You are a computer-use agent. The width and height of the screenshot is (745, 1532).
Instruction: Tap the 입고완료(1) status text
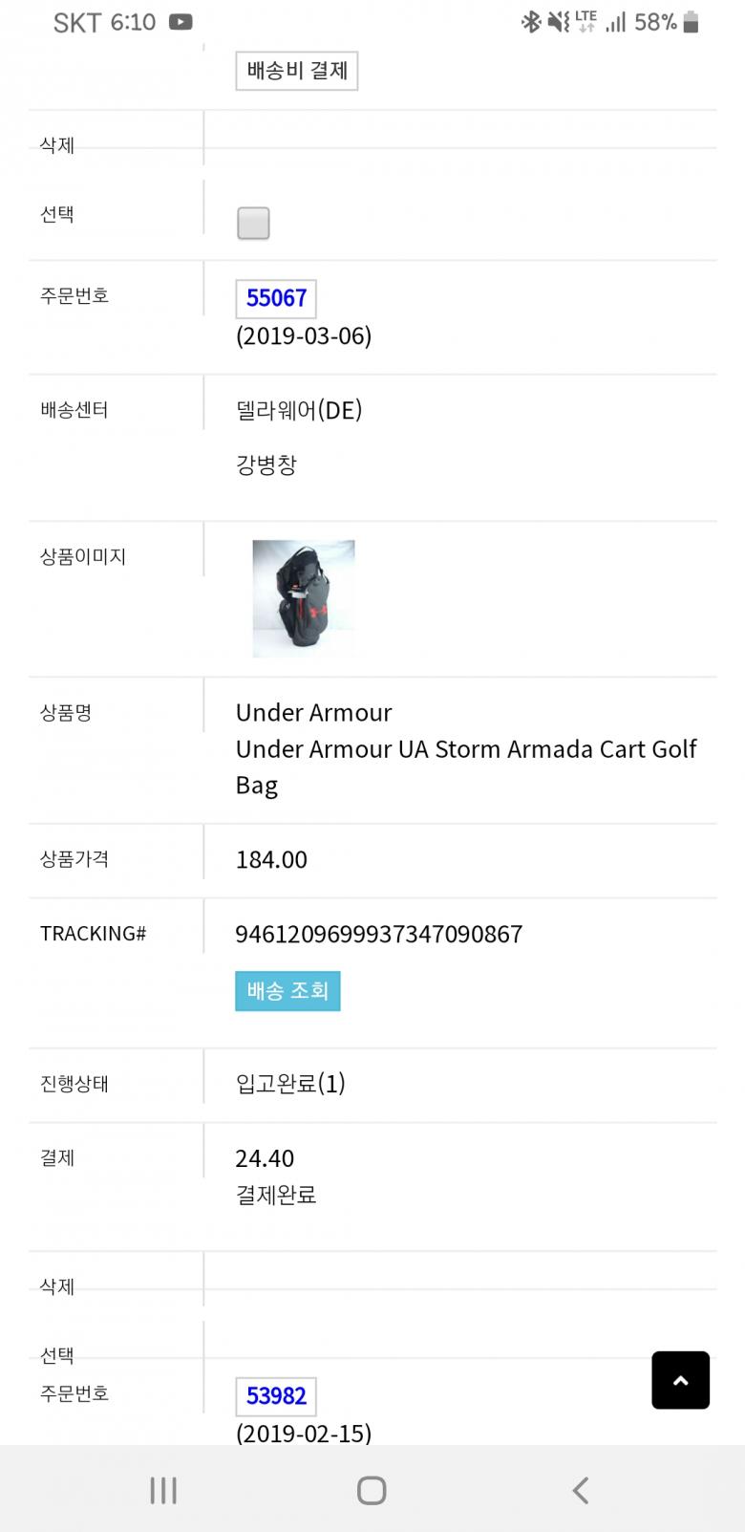290,1083
